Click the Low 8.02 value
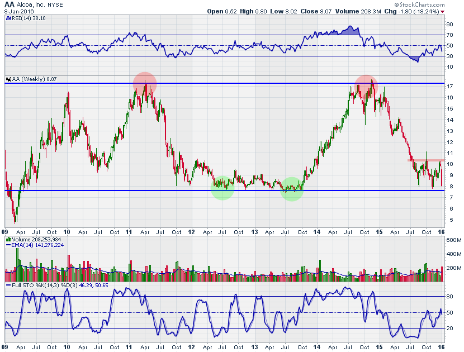The width and height of the screenshot is (464, 352). 283,12
